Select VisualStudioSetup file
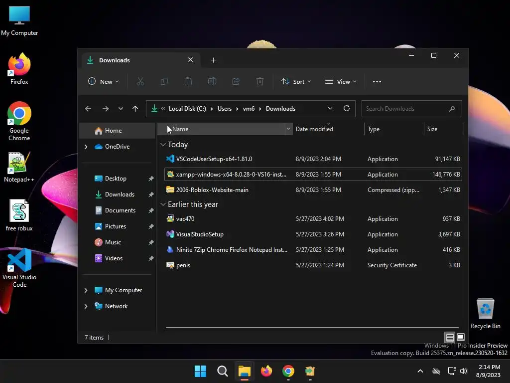 tap(313, 234)
